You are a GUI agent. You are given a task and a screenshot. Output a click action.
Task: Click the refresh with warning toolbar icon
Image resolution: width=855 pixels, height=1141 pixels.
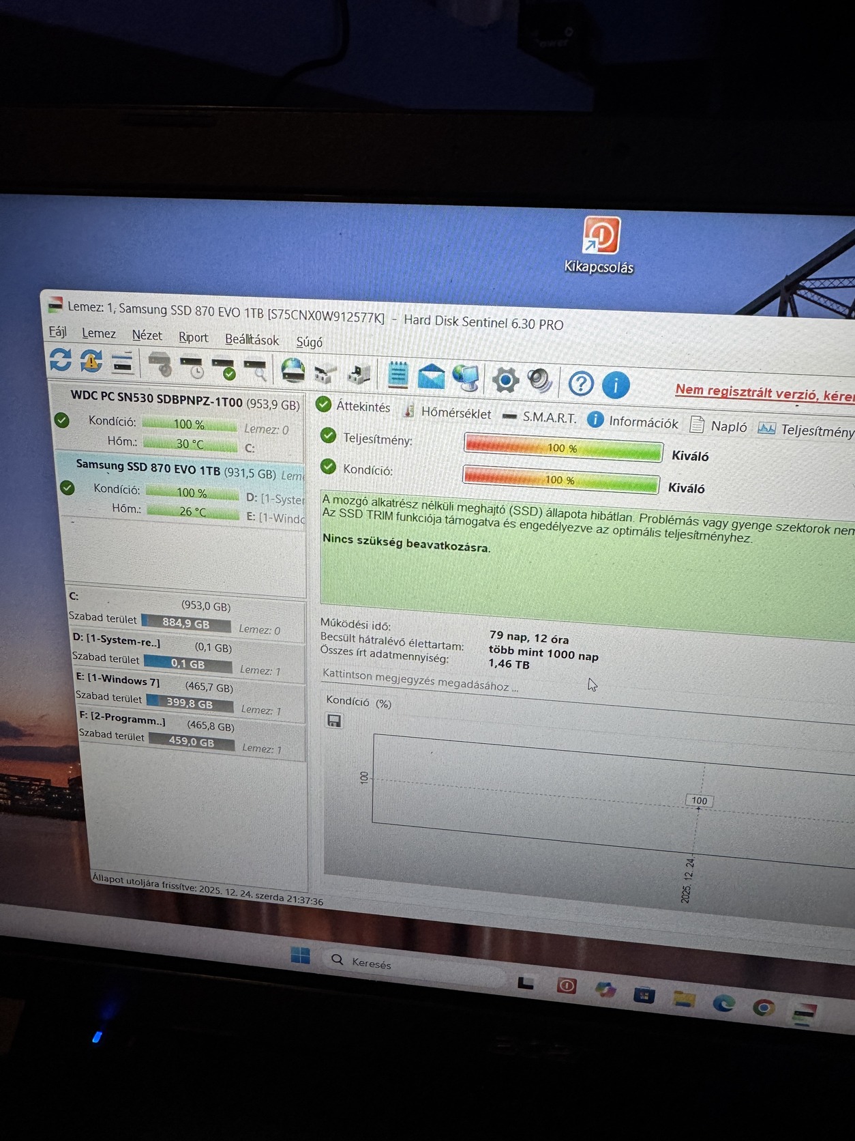[91, 361]
